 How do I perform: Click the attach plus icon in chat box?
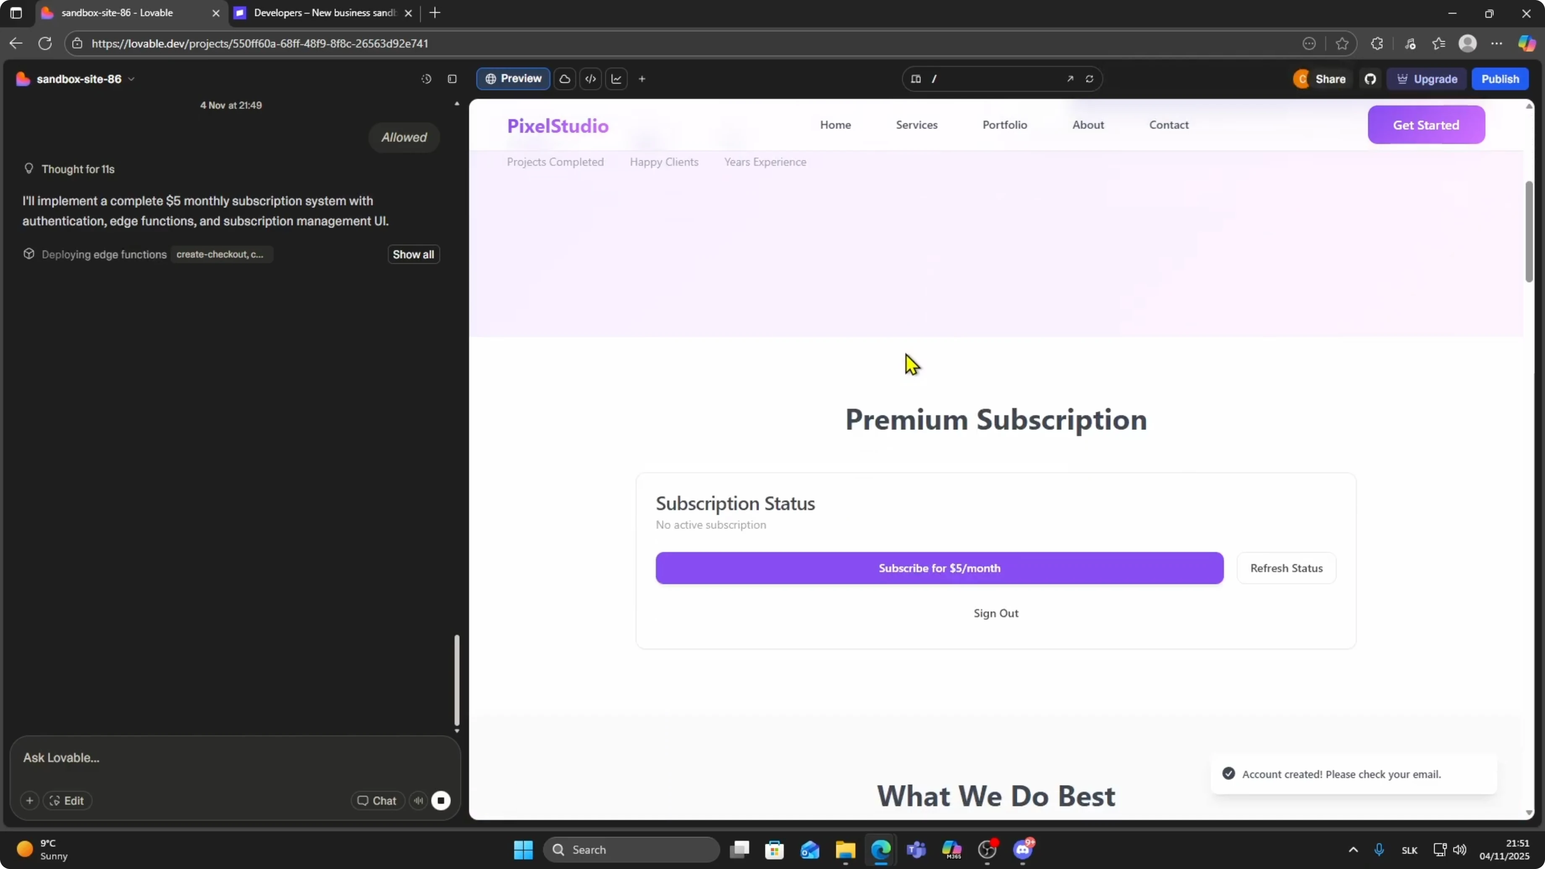[29, 801]
